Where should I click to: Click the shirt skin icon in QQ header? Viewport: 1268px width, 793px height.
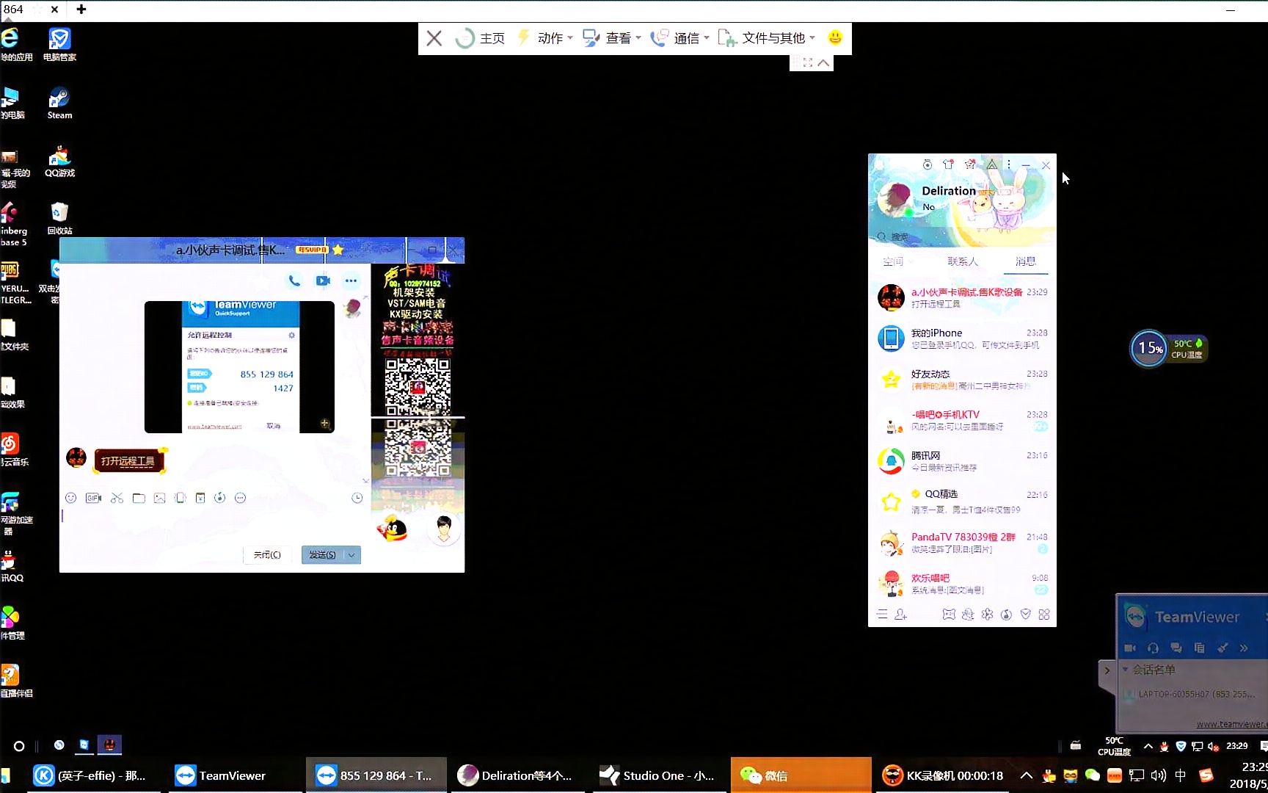(x=948, y=164)
